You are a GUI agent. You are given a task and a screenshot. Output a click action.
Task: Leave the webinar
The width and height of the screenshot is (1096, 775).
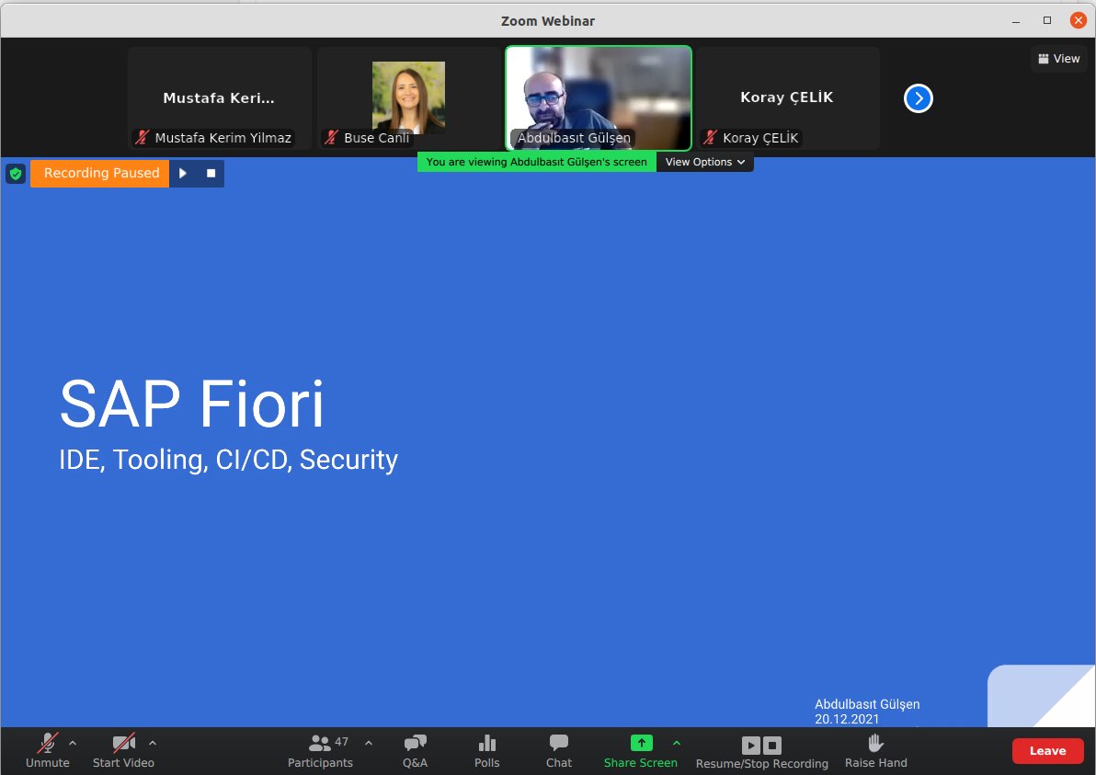pos(1048,751)
